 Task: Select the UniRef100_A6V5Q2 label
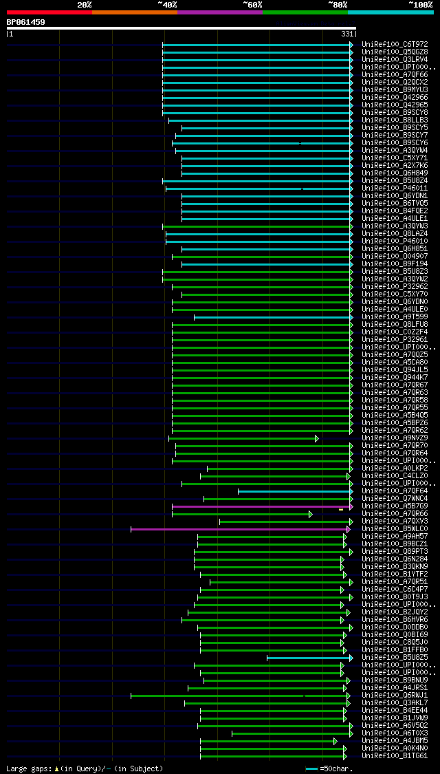(395, 726)
